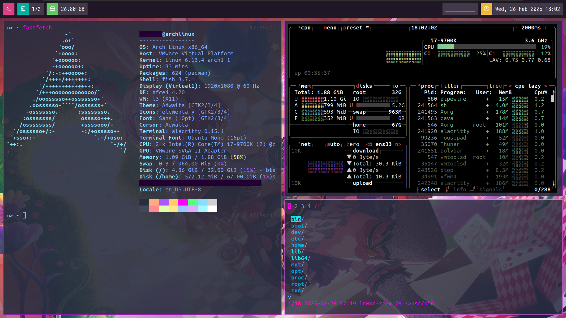Image resolution: width=566 pixels, height=318 pixels.
Task: Switch to previous network interface with <b
Action: [x=369, y=144]
